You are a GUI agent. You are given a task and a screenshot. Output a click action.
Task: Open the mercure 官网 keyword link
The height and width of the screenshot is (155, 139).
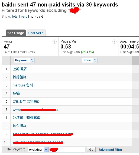click(23, 85)
